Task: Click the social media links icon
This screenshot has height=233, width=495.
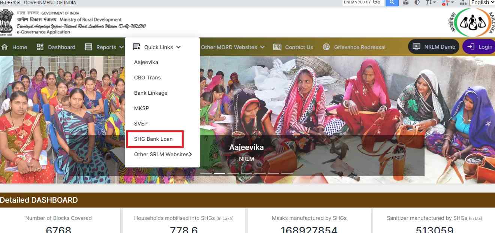Action: tap(447, 3)
